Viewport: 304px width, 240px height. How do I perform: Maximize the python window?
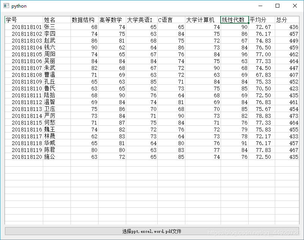(x=277, y=6)
